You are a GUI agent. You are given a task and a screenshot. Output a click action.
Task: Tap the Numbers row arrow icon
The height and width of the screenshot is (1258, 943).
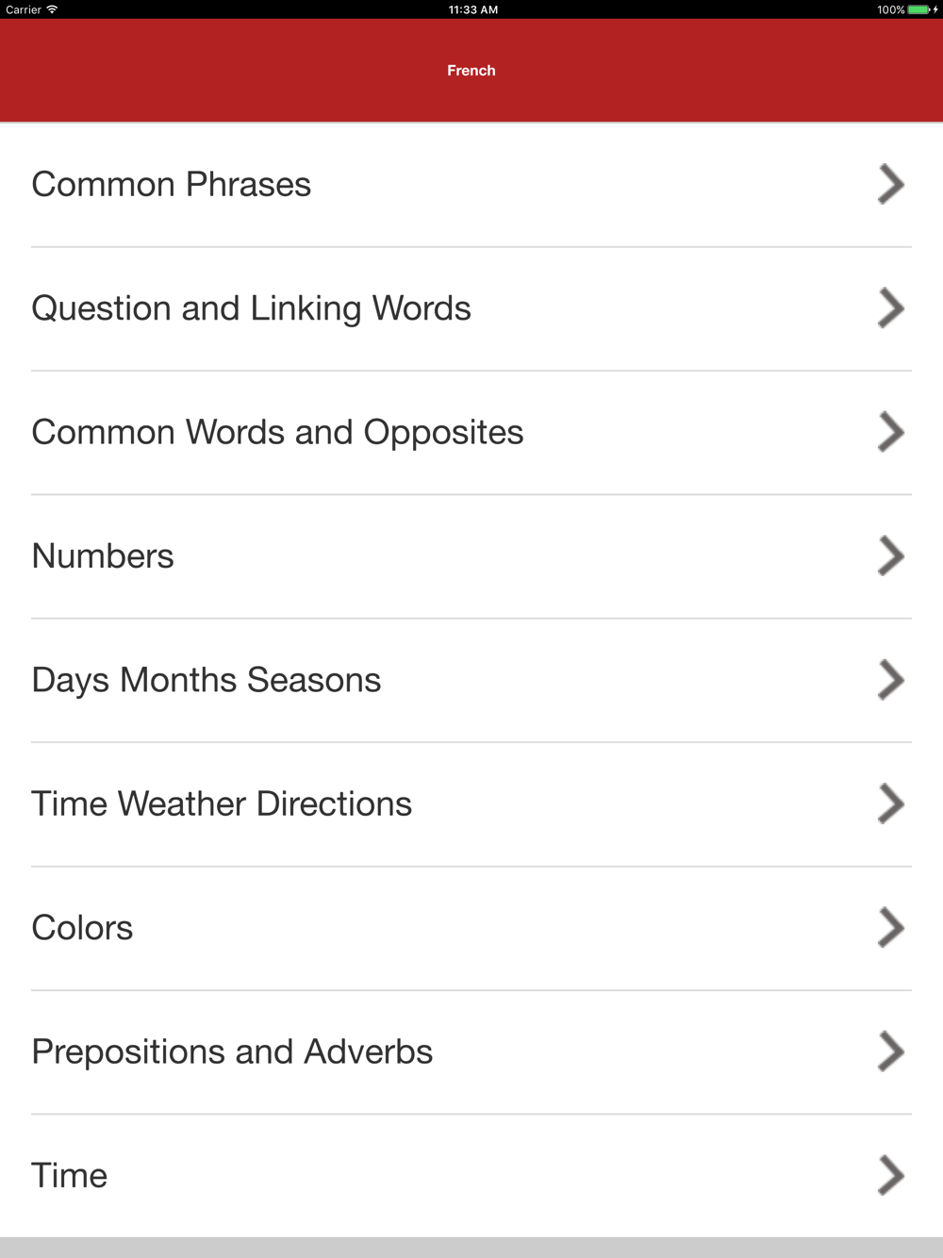point(890,556)
